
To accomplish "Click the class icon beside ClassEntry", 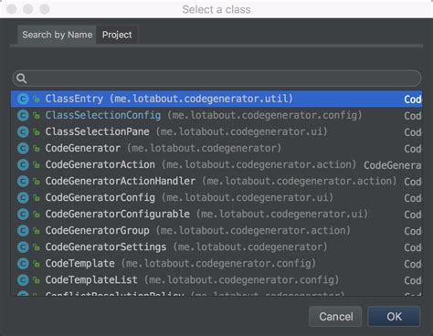I will 23,99.
